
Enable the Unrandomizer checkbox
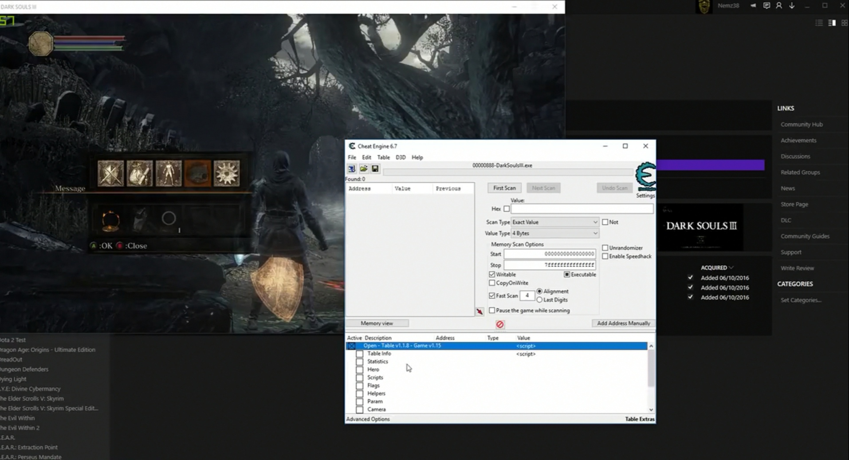pos(605,248)
